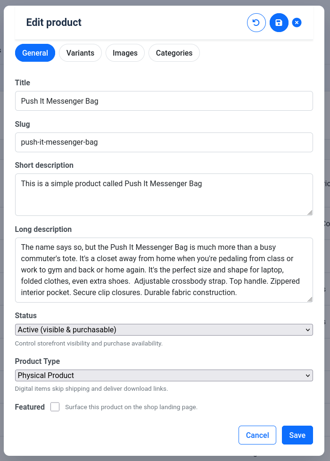Enable the Featured checkbox
330x461 pixels.
pos(55,407)
